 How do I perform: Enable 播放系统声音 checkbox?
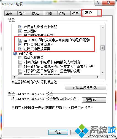[x=20, y=58]
